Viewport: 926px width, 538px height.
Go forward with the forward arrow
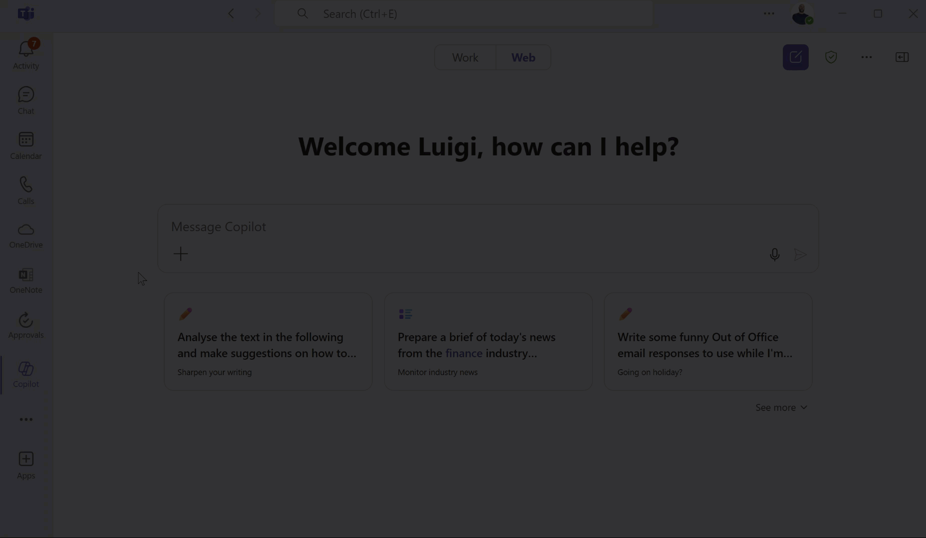[x=257, y=13]
